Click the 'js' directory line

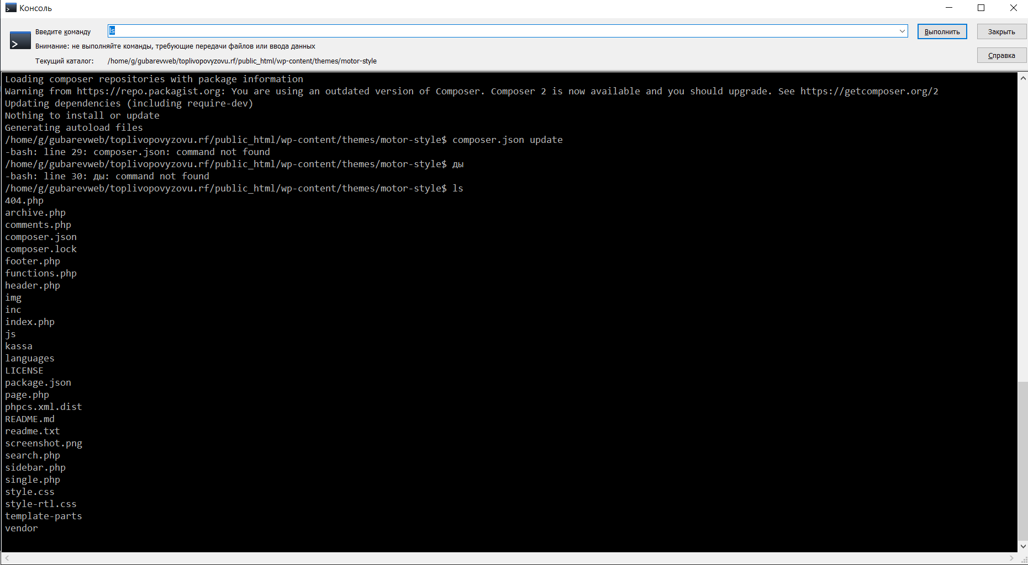coord(10,334)
